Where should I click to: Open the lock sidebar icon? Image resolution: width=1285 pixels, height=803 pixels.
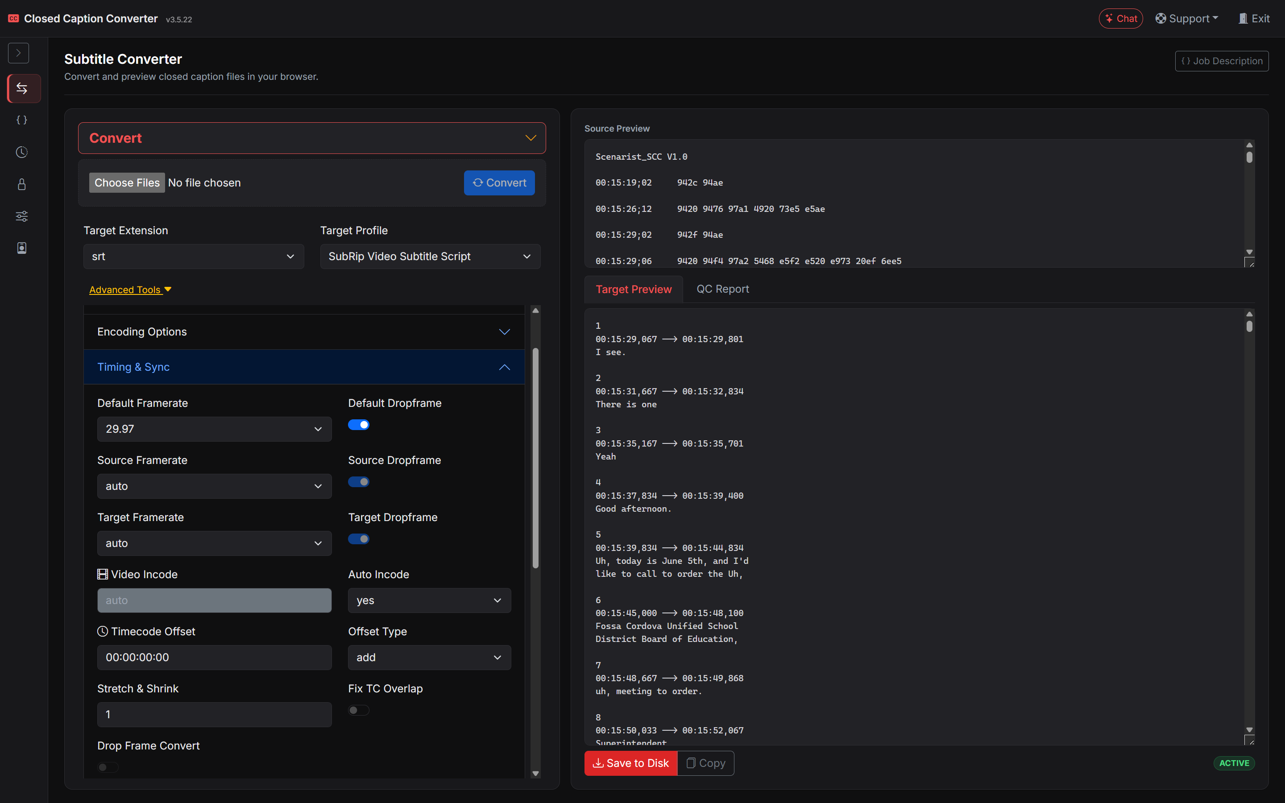tap(22, 184)
